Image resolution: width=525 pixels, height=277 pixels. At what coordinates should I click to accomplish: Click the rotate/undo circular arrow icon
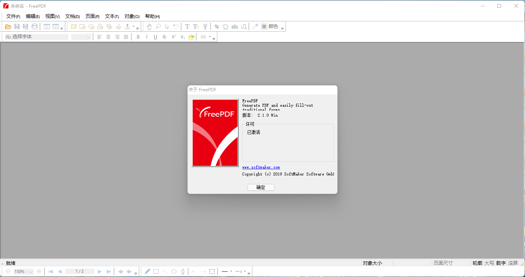[176, 26]
